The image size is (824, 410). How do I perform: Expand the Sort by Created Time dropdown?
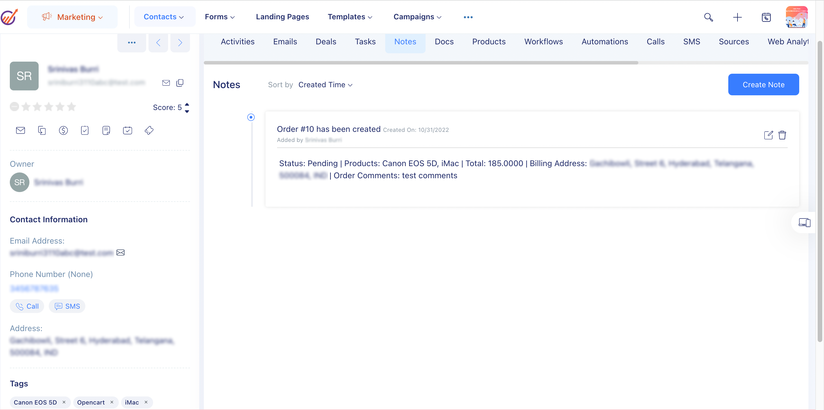coord(325,85)
